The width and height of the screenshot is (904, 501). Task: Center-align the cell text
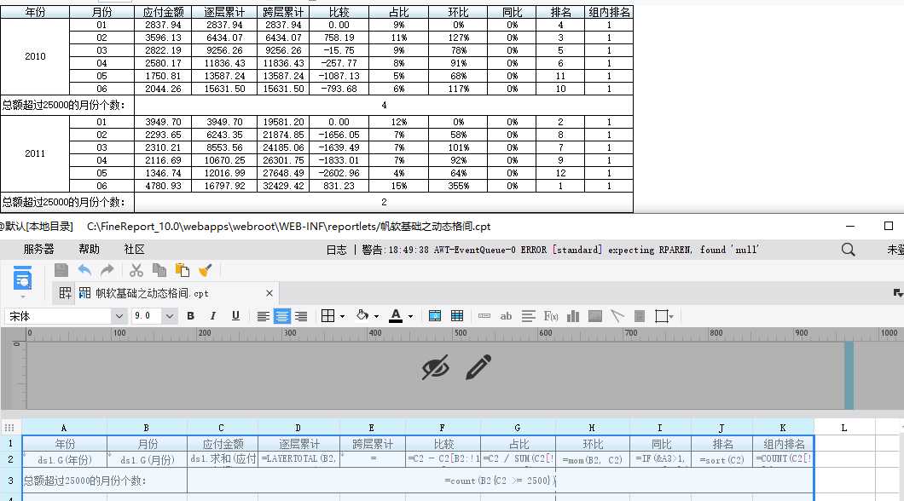click(282, 316)
